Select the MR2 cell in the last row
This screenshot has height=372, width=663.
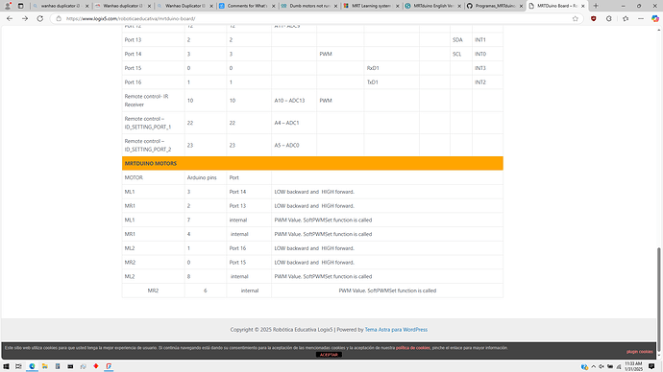tap(153, 291)
